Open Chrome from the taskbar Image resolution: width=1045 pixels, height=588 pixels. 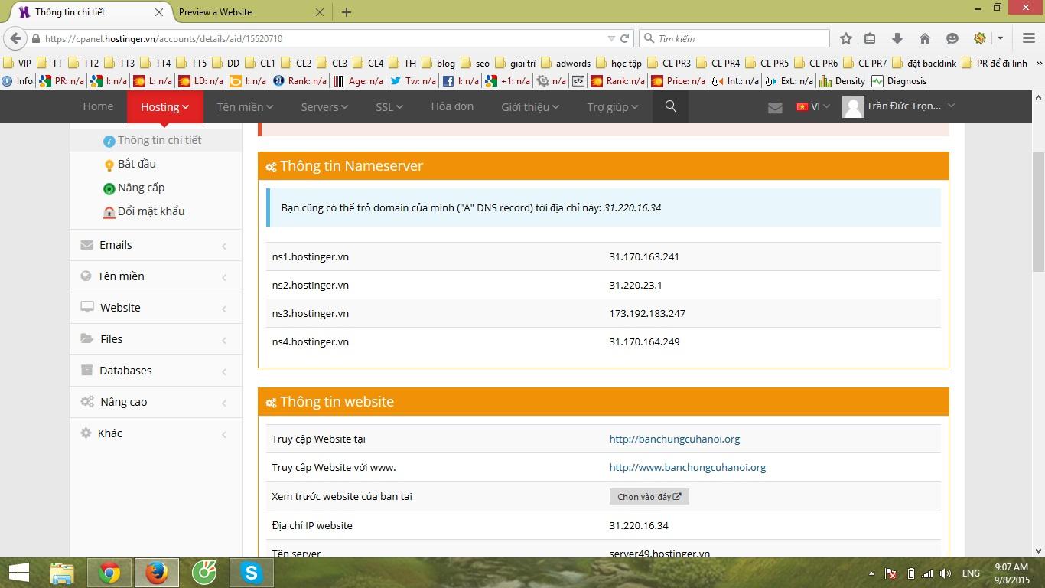(109, 573)
